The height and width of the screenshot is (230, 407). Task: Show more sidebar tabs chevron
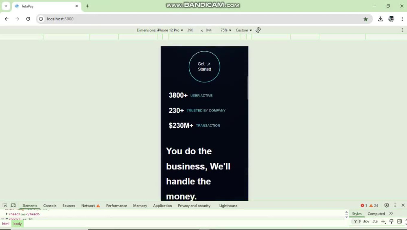click(x=391, y=213)
